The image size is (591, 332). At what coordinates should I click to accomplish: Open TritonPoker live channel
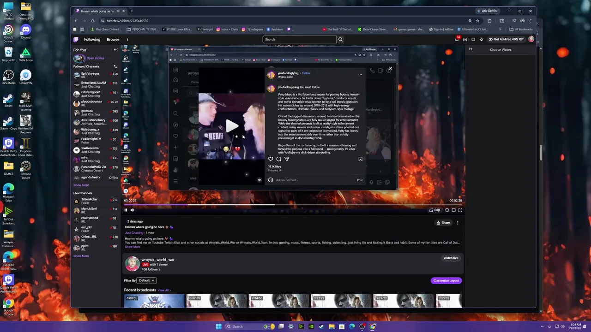point(96,201)
